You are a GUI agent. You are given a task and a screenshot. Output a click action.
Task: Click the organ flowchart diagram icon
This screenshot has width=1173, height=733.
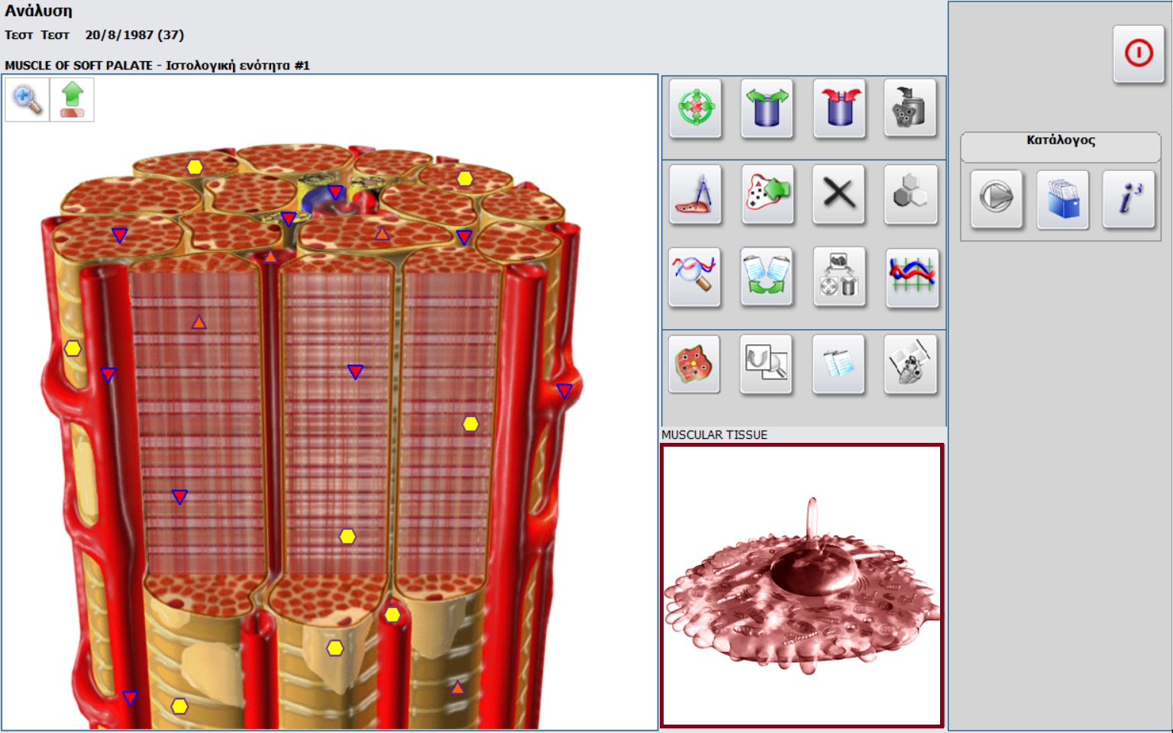(839, 277)
